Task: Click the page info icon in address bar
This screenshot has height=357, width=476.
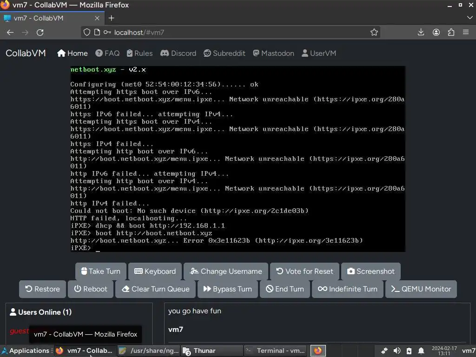Action: coord(97,32)
